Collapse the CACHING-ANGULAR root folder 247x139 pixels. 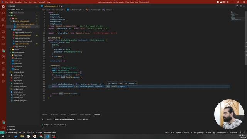tap(15, 10)
